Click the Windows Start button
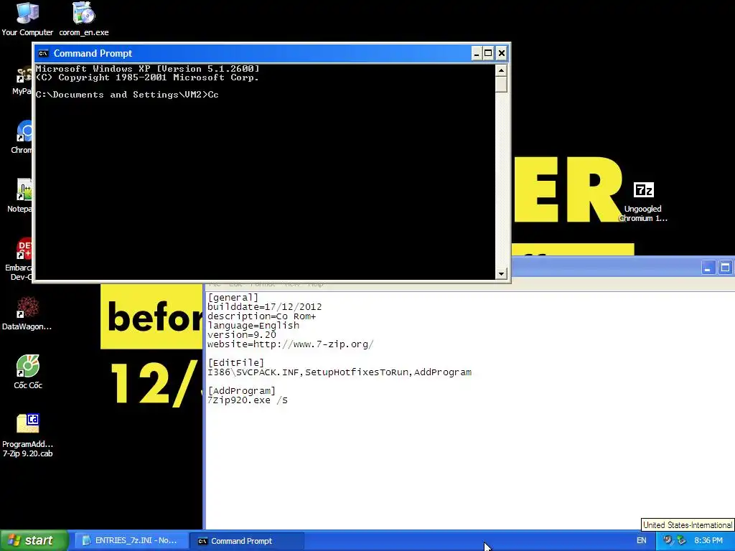Image resolution: width=735 pixels, height=551 pixels. coord(34,541)
